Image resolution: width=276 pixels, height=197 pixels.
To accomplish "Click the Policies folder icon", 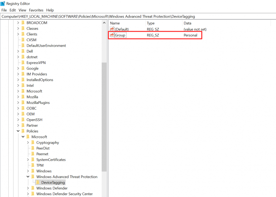I will click(23, 131).
